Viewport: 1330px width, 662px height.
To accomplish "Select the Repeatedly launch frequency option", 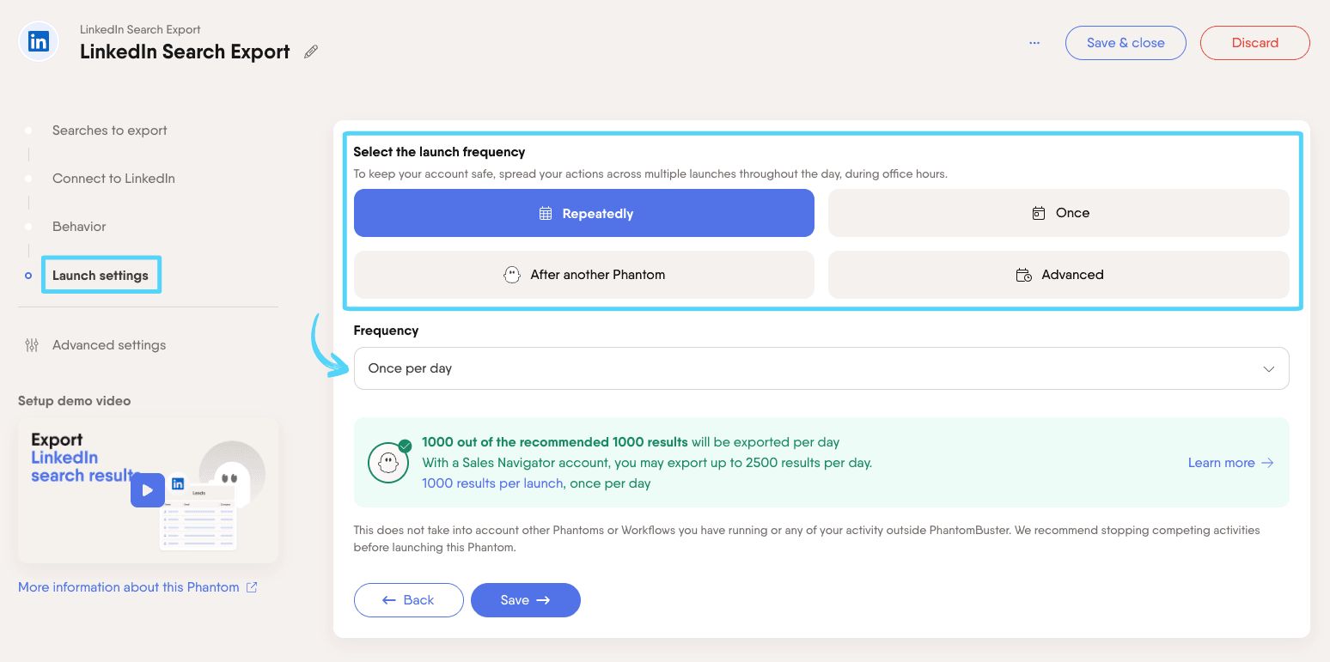I will (584, 213).
